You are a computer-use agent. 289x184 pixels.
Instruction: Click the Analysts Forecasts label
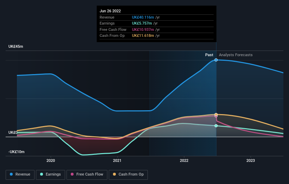pos(236,55)
